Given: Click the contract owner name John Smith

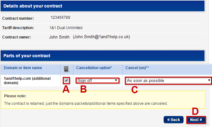Looking at the screenshot, I should click(x=59, y=37).
